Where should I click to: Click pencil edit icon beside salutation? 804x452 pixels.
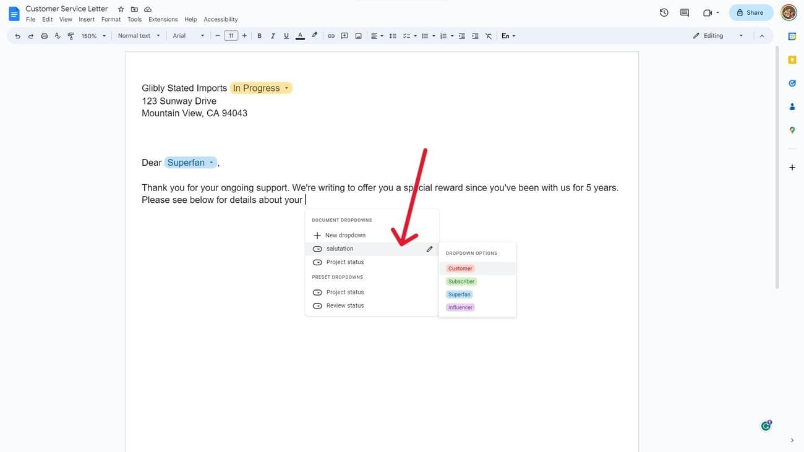pyautogui.click(x=429, y=249)
